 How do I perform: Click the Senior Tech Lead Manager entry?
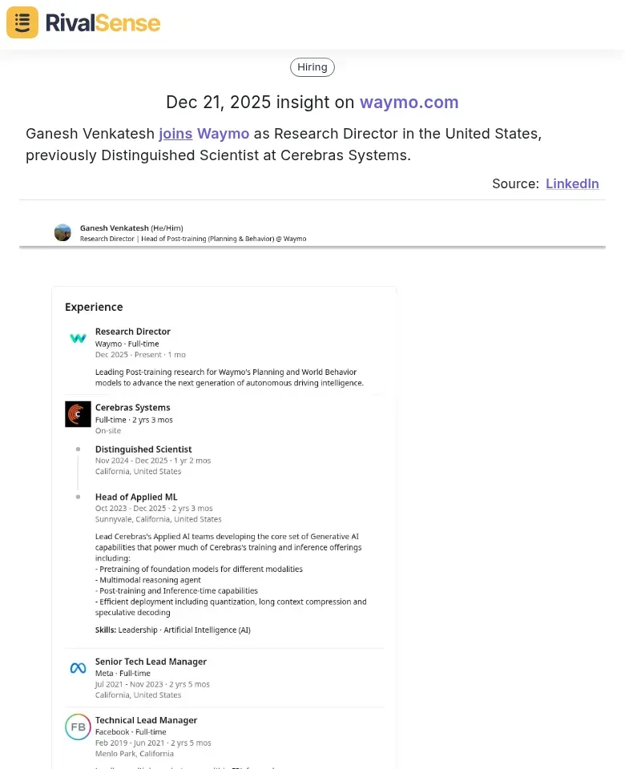[x=151, y=661]
